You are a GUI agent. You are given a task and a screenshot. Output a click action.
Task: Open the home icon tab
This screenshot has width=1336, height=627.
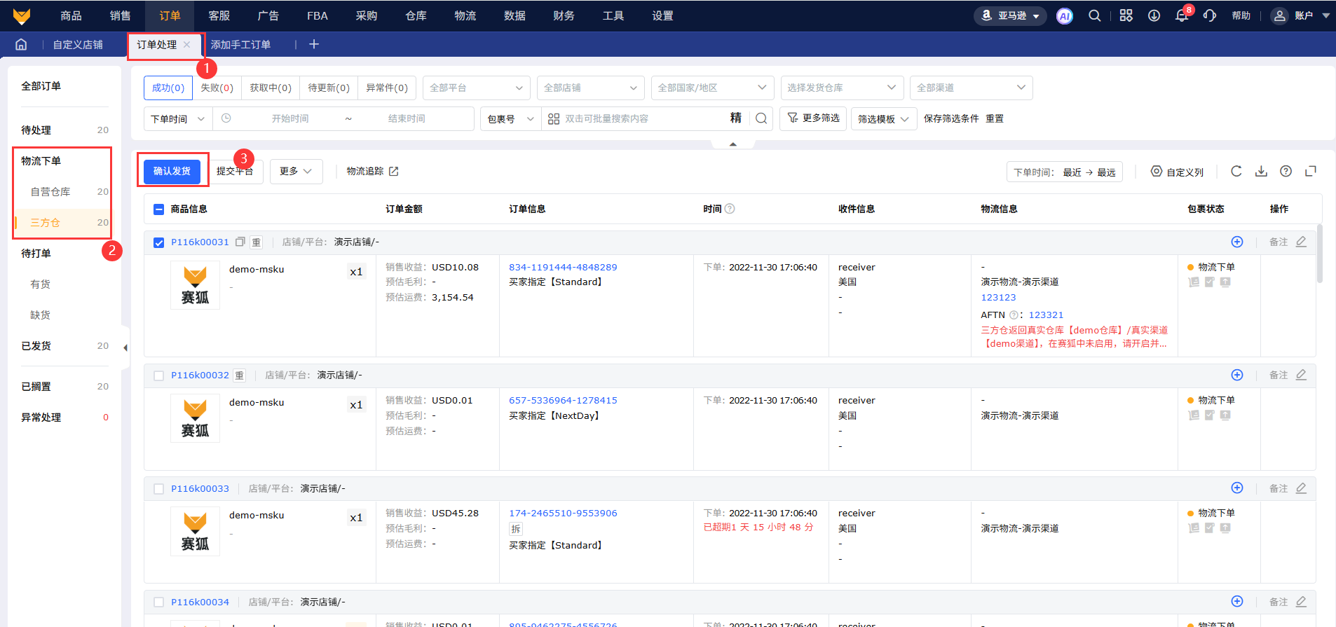click(x=21, y=45)
